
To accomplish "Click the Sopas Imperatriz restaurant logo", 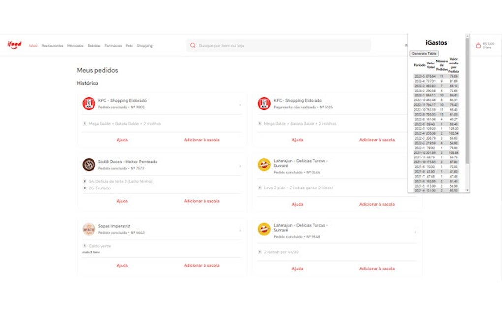I will point(89,229).
